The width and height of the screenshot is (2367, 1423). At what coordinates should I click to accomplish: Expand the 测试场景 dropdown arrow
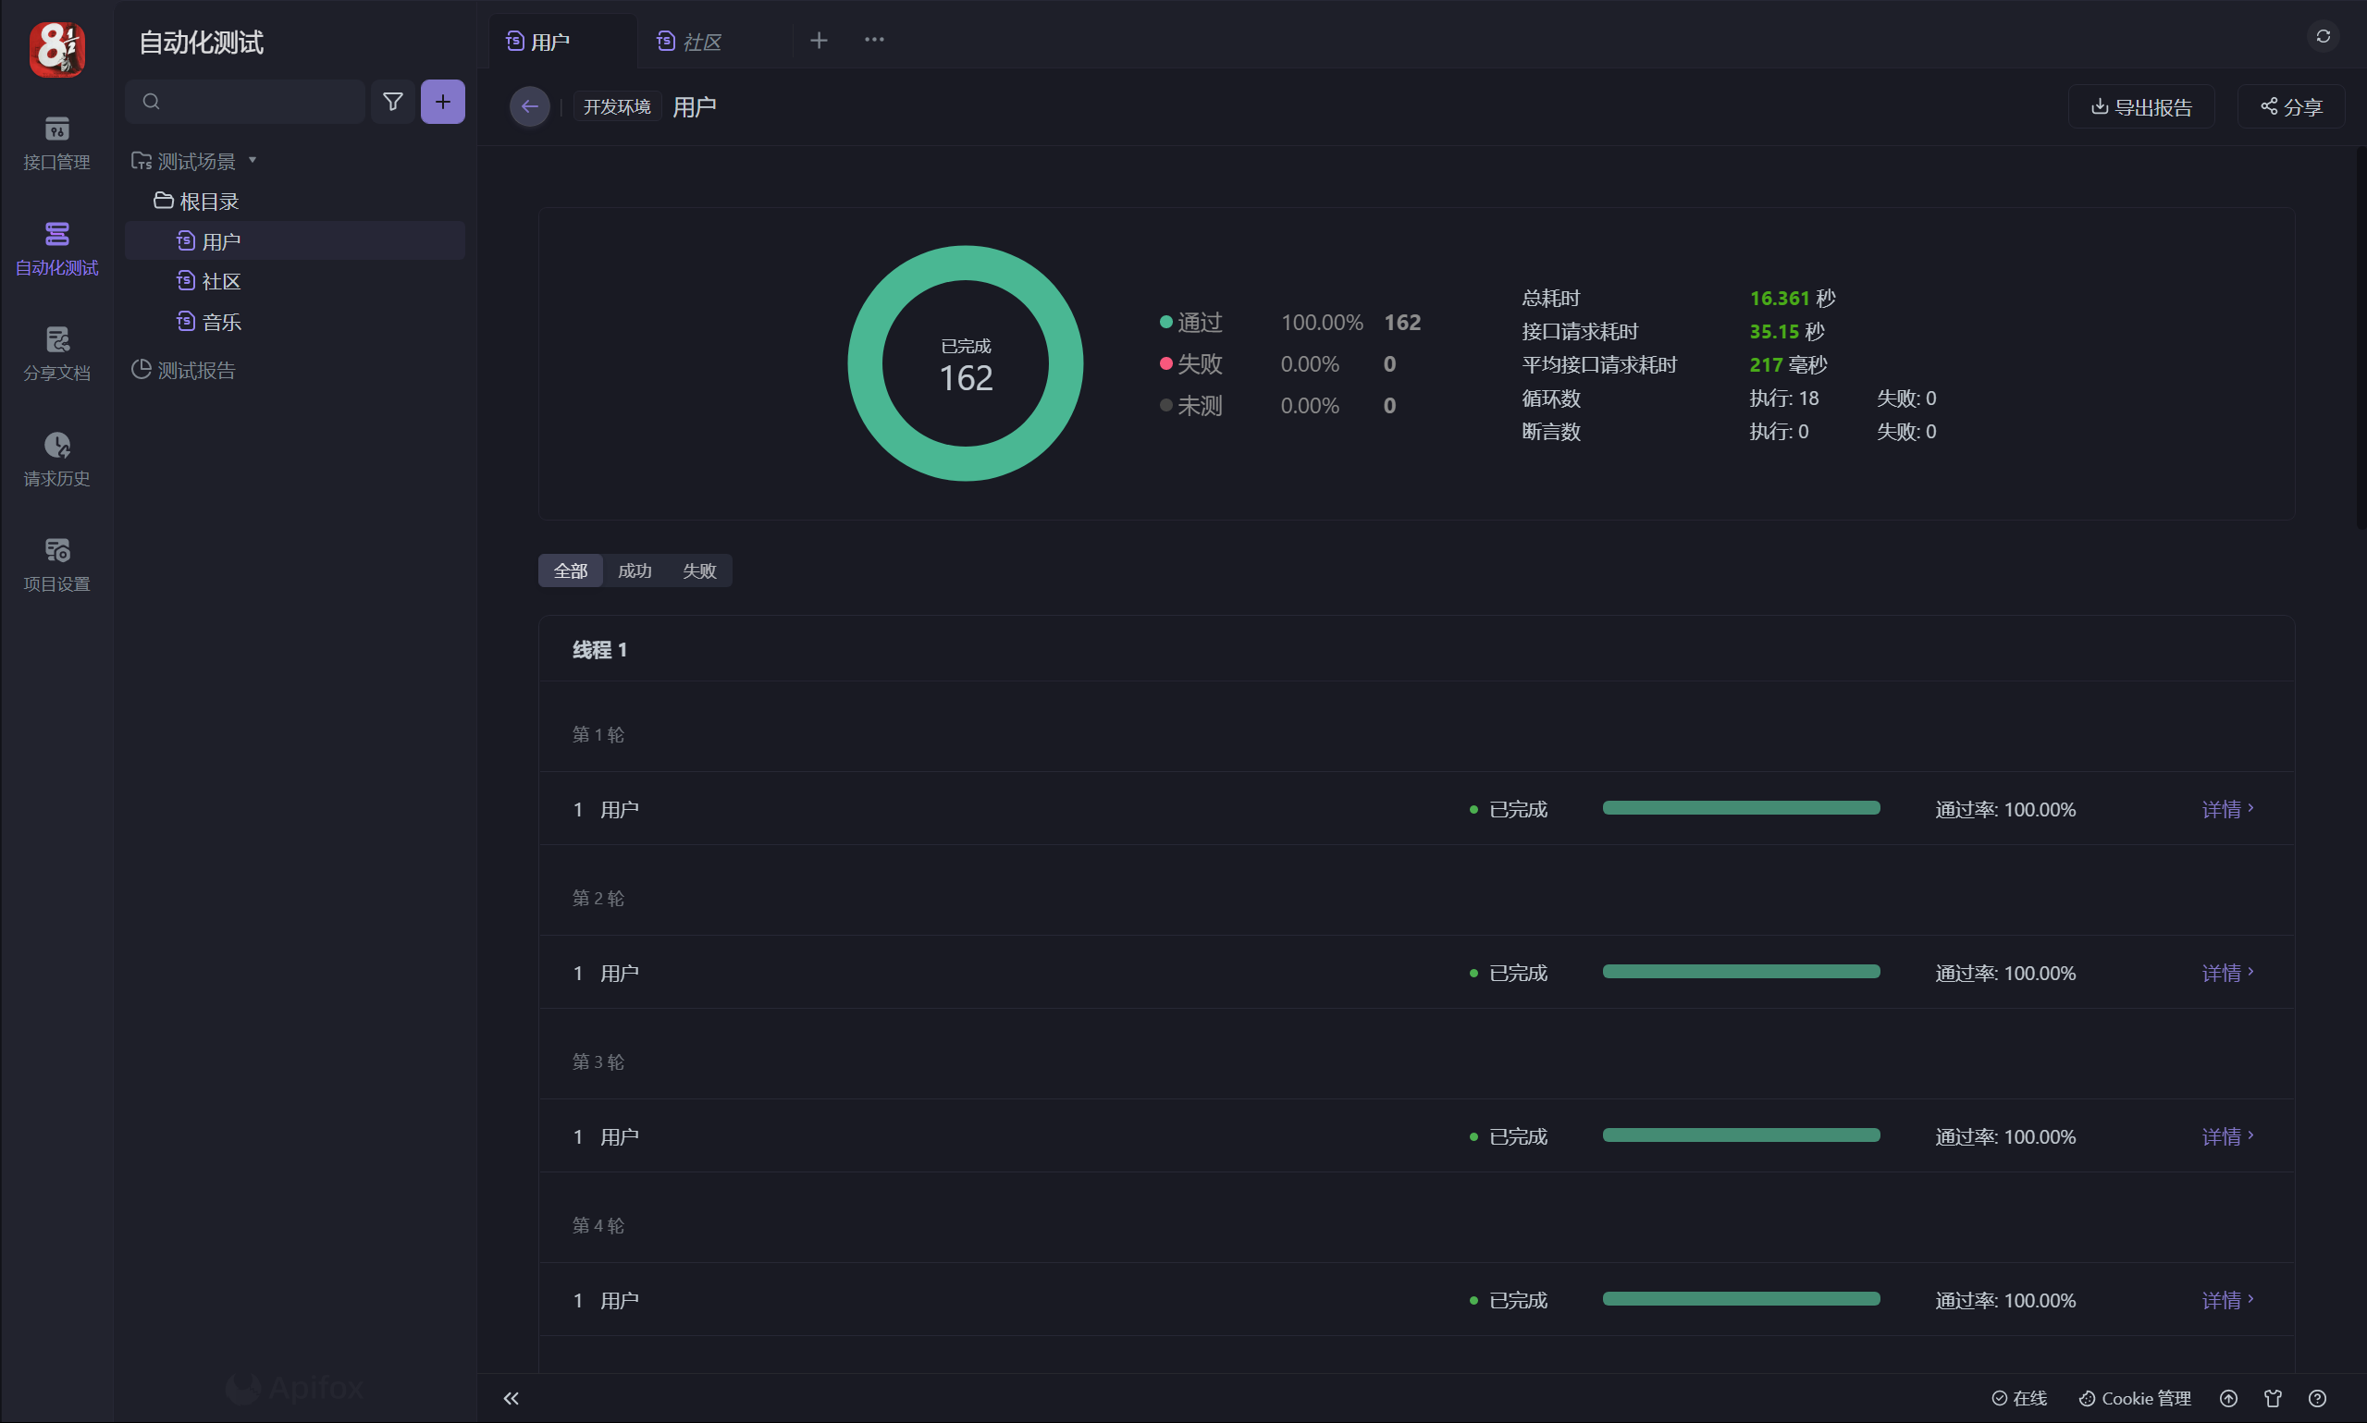253,160
